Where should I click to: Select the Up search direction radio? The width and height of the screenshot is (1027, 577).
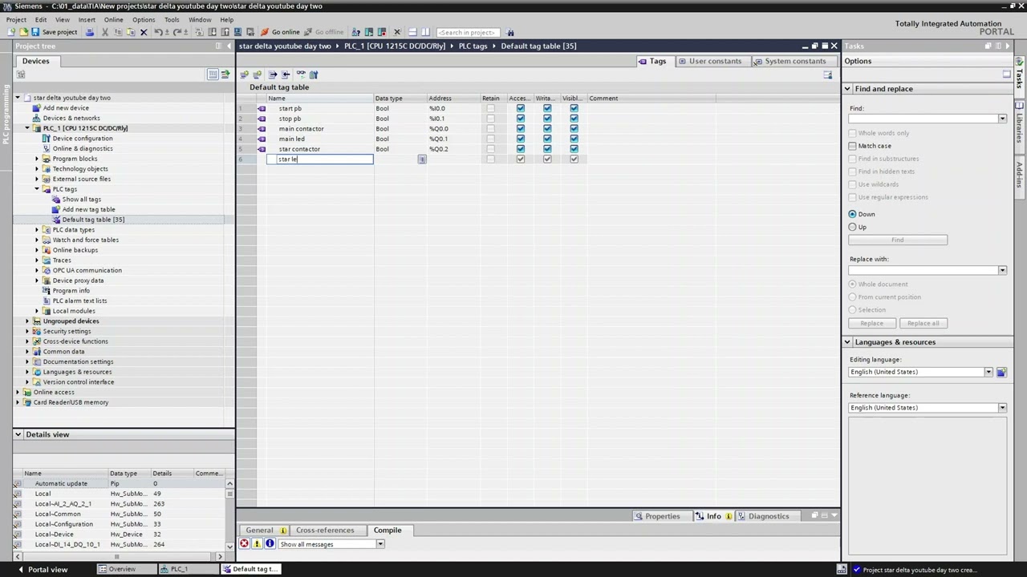click(x=852, y=227)
